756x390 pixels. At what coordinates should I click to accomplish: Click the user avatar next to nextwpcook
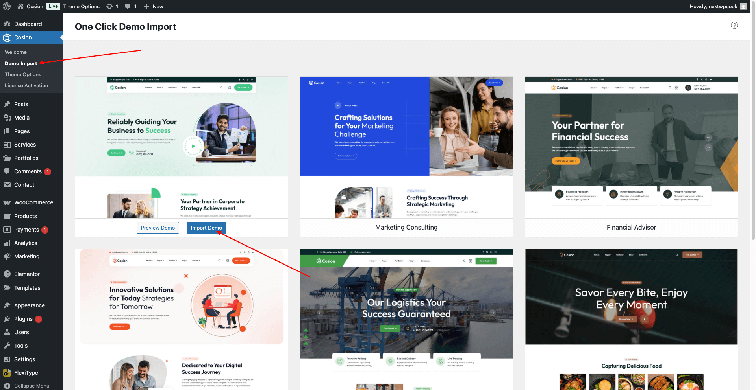coord(743,6)
